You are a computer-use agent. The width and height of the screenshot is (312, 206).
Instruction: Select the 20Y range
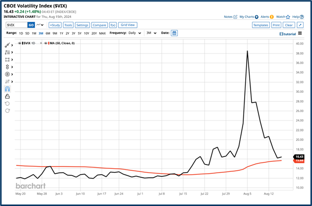tap(94, 33)
